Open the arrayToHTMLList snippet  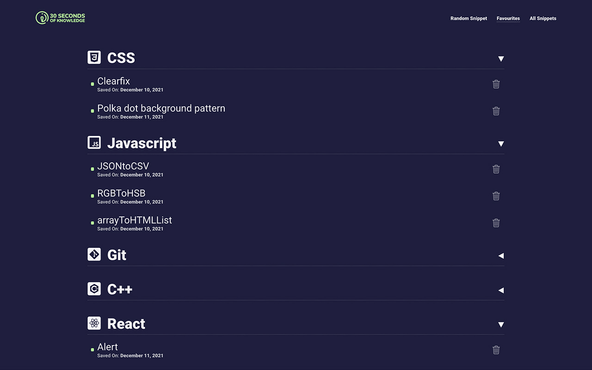pos(134,221)
